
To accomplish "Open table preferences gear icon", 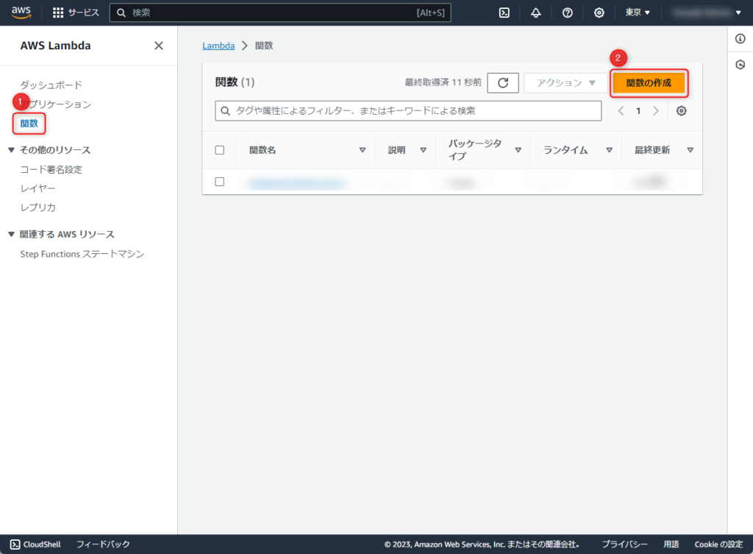I will (681, 111).
